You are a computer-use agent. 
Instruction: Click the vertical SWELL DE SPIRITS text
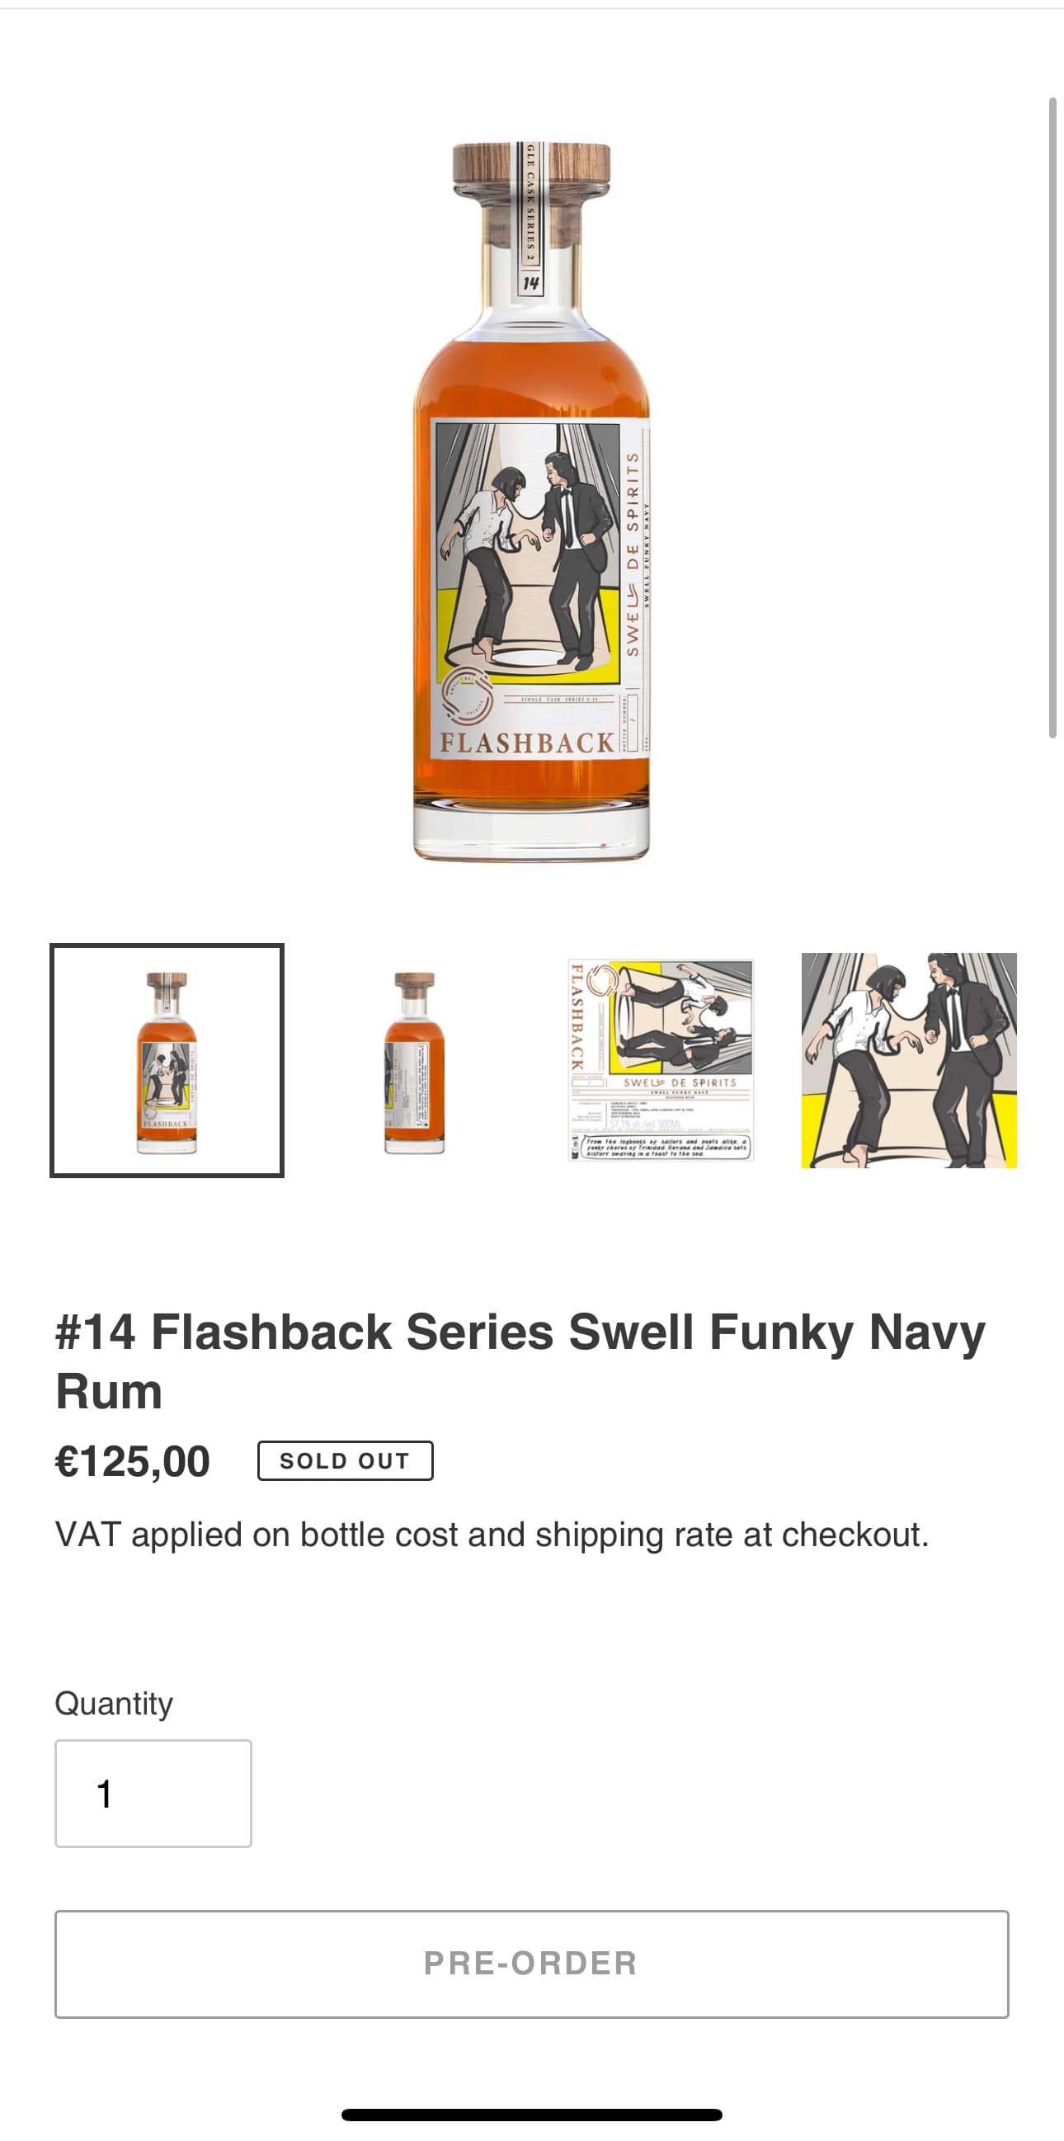coord(633,554)
